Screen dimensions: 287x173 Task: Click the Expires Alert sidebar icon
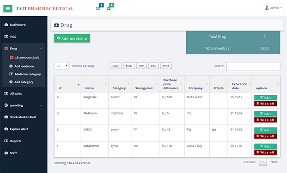[6, 129]
